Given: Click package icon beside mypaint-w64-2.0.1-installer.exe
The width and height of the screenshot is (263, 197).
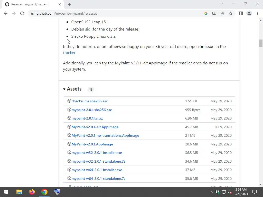Looking at the screenshot, I should pos(69,170).
